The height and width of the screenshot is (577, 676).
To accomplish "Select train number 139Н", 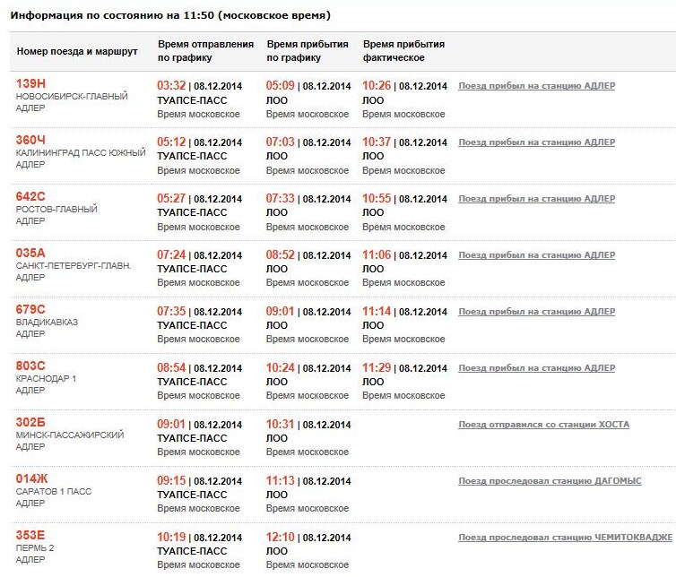I will (30, 83).
